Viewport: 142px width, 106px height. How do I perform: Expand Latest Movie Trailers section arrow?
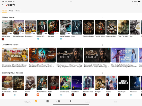click(103, 45)
